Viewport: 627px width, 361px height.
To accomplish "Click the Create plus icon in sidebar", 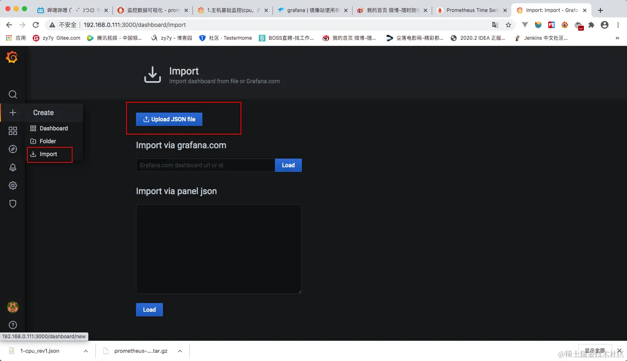I will pos(13,113).
